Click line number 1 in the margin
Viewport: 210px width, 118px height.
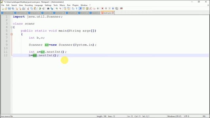7,17
